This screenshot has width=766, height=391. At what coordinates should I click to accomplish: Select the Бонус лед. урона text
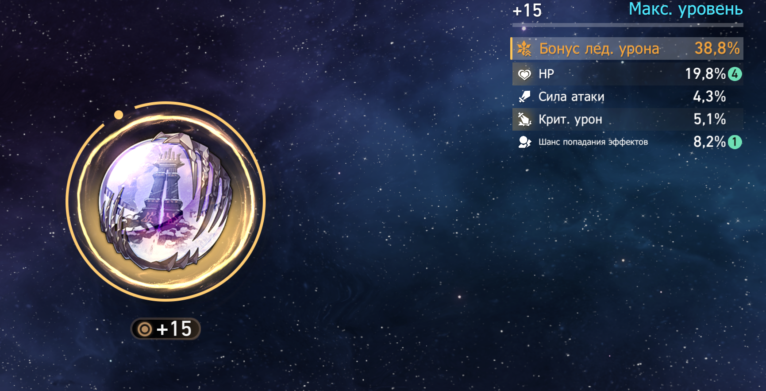(x=599, y=49)
